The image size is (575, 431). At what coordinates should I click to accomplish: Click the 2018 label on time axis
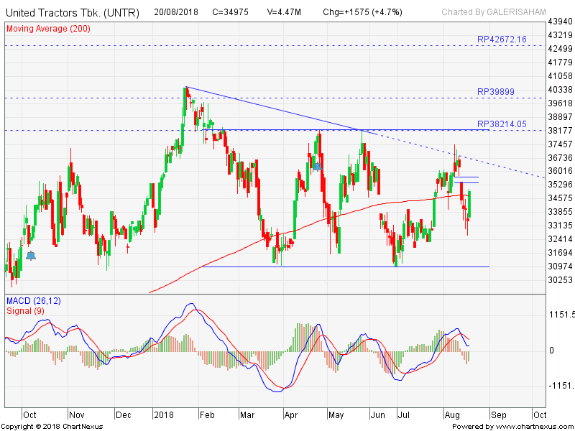pos(165,414)
